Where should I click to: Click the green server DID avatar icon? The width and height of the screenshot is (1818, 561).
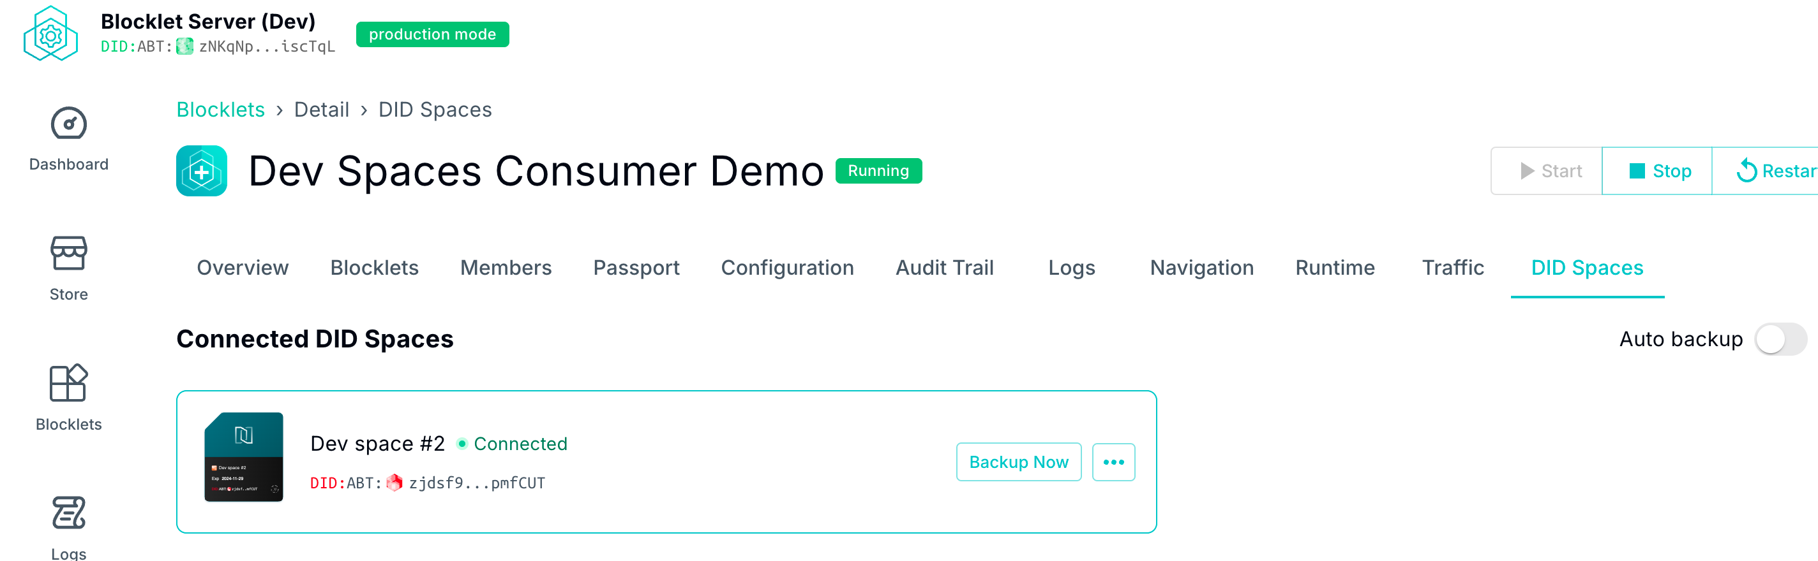coord(185,47)
